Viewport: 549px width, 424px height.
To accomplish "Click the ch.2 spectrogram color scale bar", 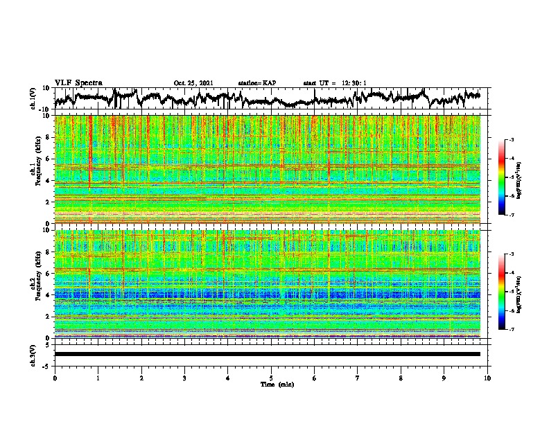I will click(x=502, y=292).
